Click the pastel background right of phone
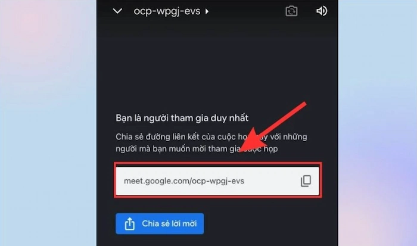Screen dimensions: 417x246 click(377, 123)
